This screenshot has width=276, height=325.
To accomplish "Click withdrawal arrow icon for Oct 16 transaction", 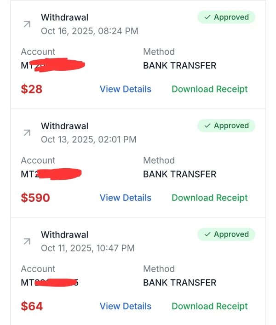I will (x=27, y=24).
